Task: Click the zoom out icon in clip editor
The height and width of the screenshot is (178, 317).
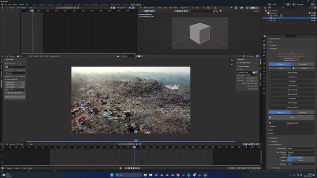Action: (232, 64)
